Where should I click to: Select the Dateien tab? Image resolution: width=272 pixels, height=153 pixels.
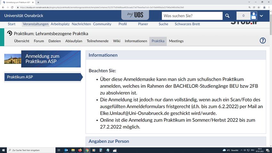coord(54,41)
